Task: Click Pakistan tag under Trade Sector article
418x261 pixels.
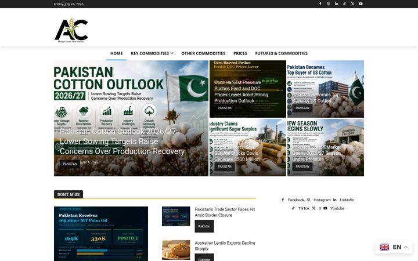Action: coord(204,226)
